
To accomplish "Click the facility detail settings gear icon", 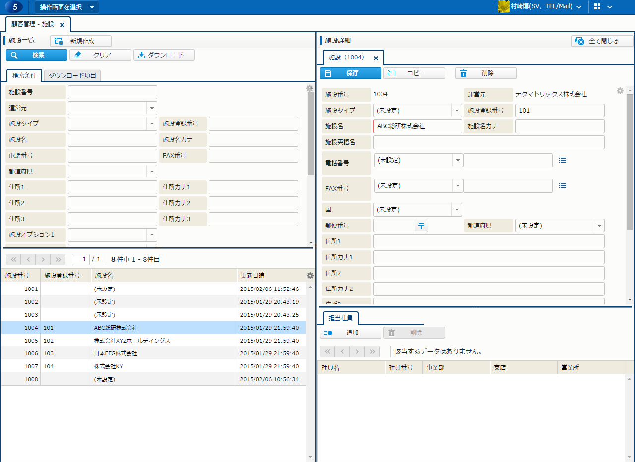I will point(620,91).
